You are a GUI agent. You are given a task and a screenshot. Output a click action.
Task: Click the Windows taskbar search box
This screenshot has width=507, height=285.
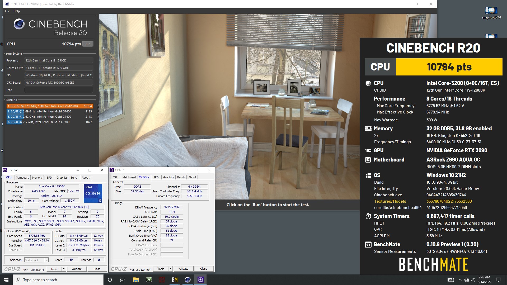(58, 280)
